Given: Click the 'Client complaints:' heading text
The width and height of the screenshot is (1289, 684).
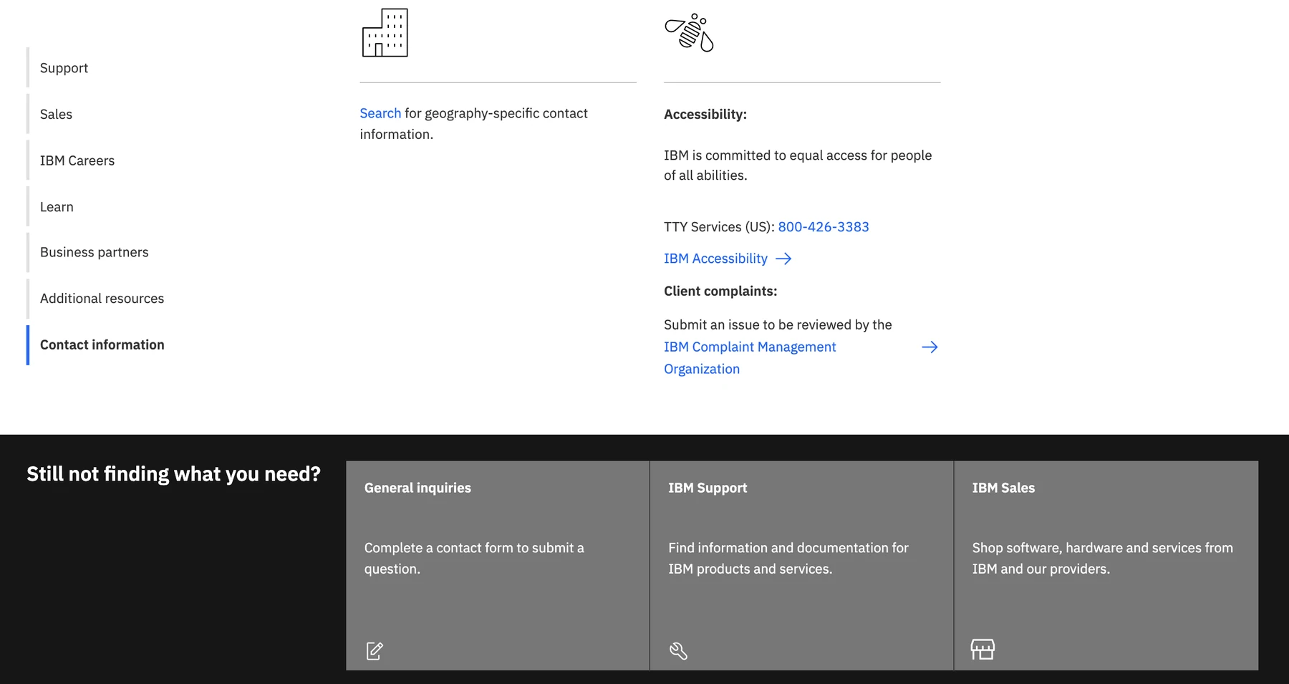Looking at the screenshot, I should tap(720, 292).
